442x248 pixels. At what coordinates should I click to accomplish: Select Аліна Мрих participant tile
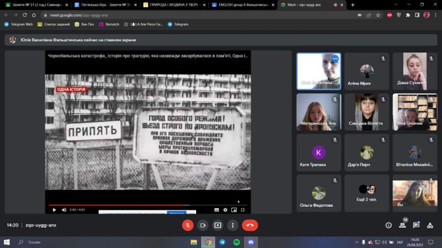(x=367, y=71)
